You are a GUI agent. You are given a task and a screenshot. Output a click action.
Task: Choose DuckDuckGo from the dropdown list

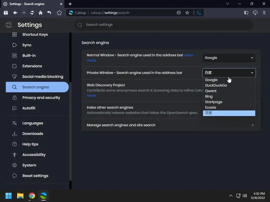229,85
